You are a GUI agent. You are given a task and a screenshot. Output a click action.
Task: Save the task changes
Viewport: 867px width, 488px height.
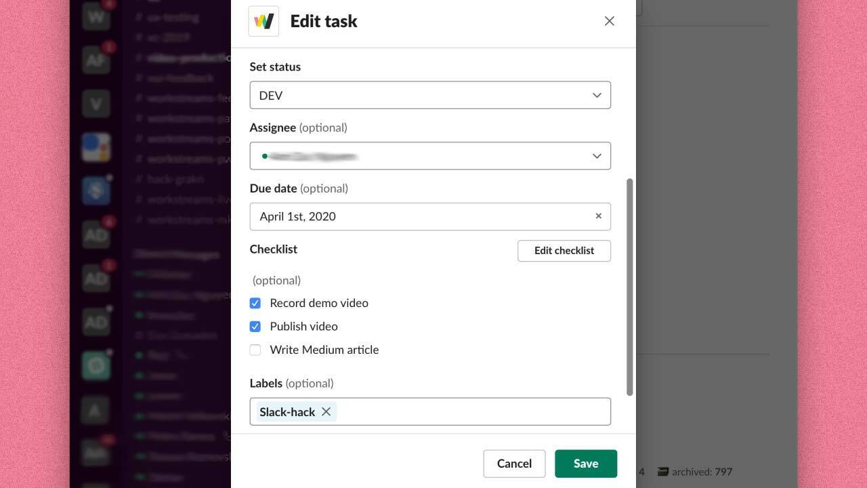tap(585, 464)
